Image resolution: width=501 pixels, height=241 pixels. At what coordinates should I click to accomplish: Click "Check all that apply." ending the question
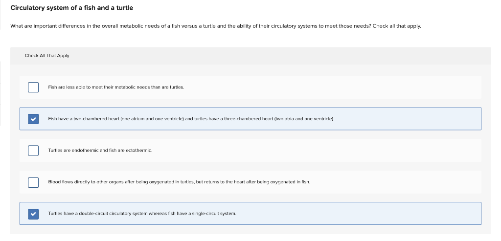pyautogui.click(x=397, y=26)
